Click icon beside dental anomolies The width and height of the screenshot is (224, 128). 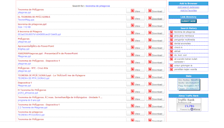click(x=171, y=44)
